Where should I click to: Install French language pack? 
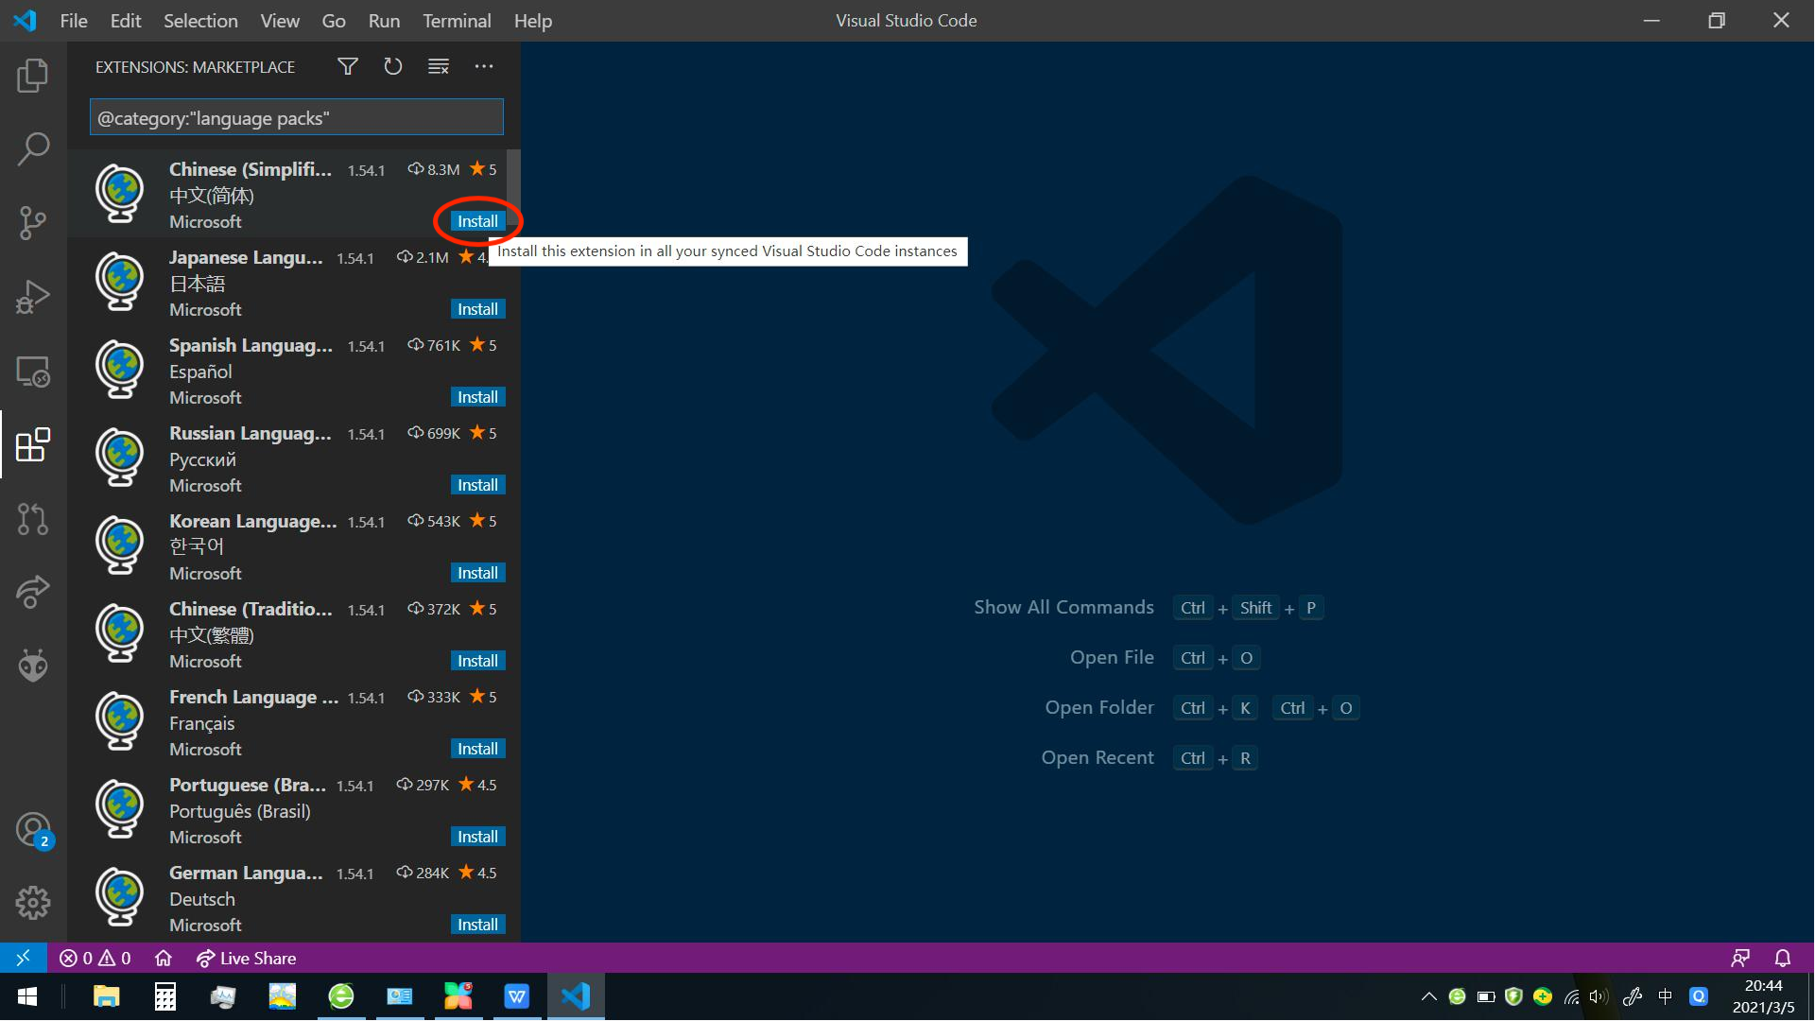point(477,749)
